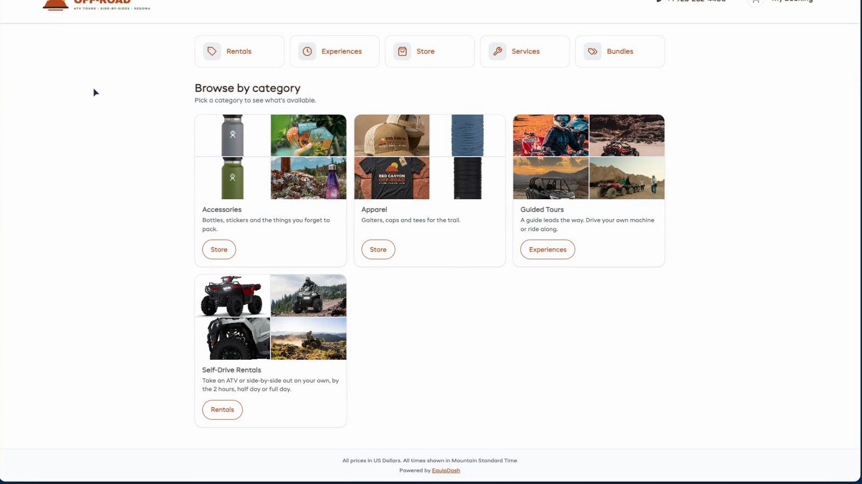Viewport: 862px width, 484px height.
Task: Open Store from the Accessories card
Action: [x=219, y=249]
